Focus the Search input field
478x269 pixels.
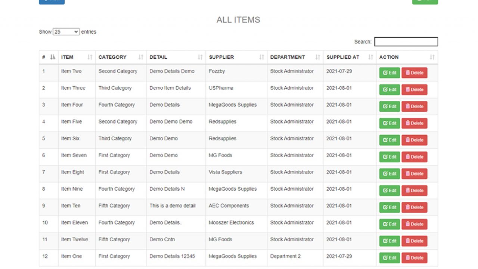[x=406, y=42]
